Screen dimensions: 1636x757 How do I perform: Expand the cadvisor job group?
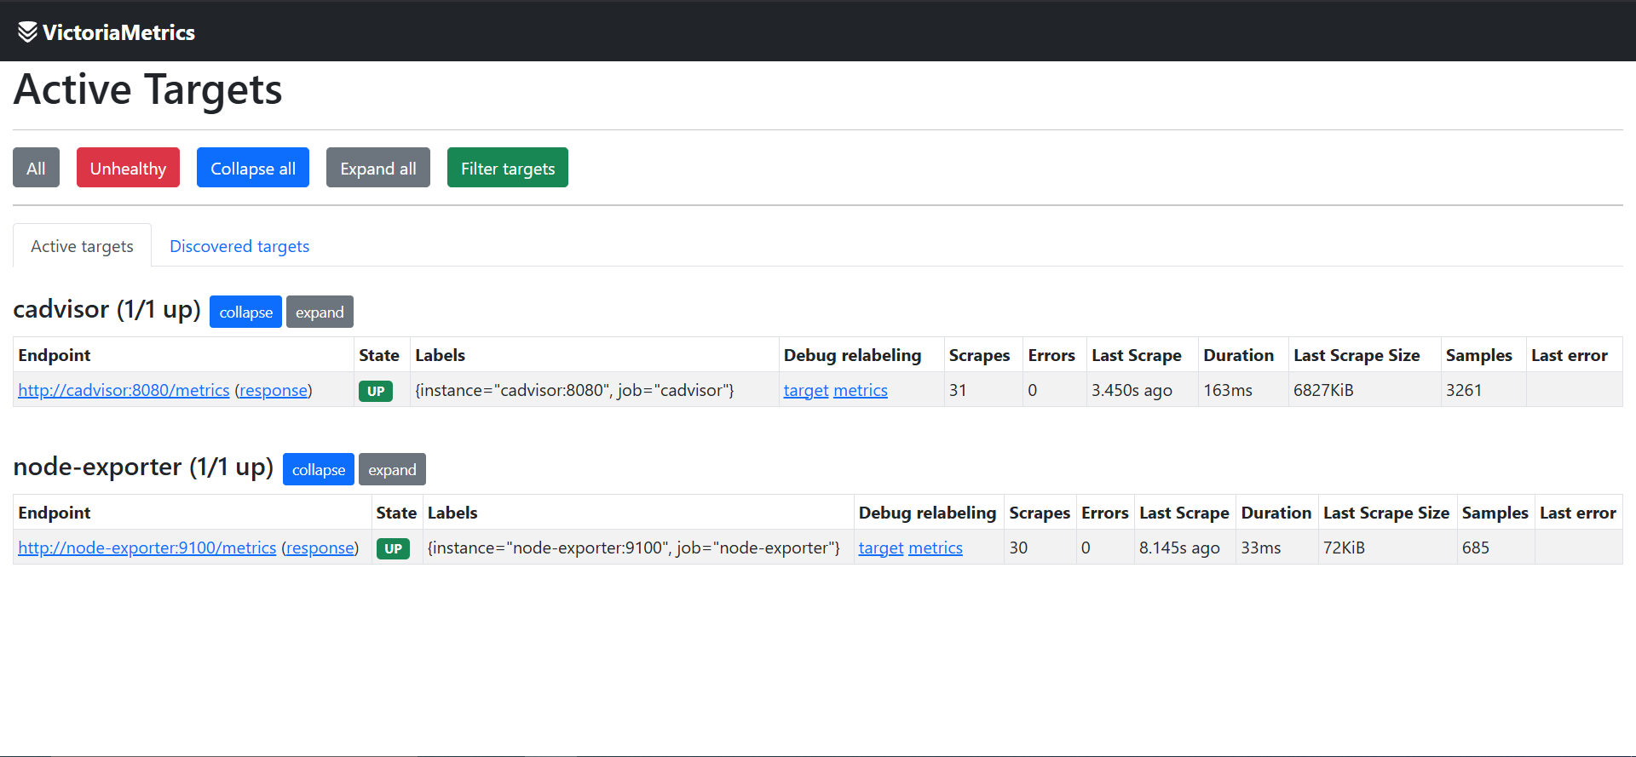pyautogui.click(x=320, y=312)
